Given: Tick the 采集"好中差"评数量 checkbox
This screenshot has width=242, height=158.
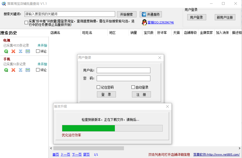Looking at the screenshot, I should 26,23.
